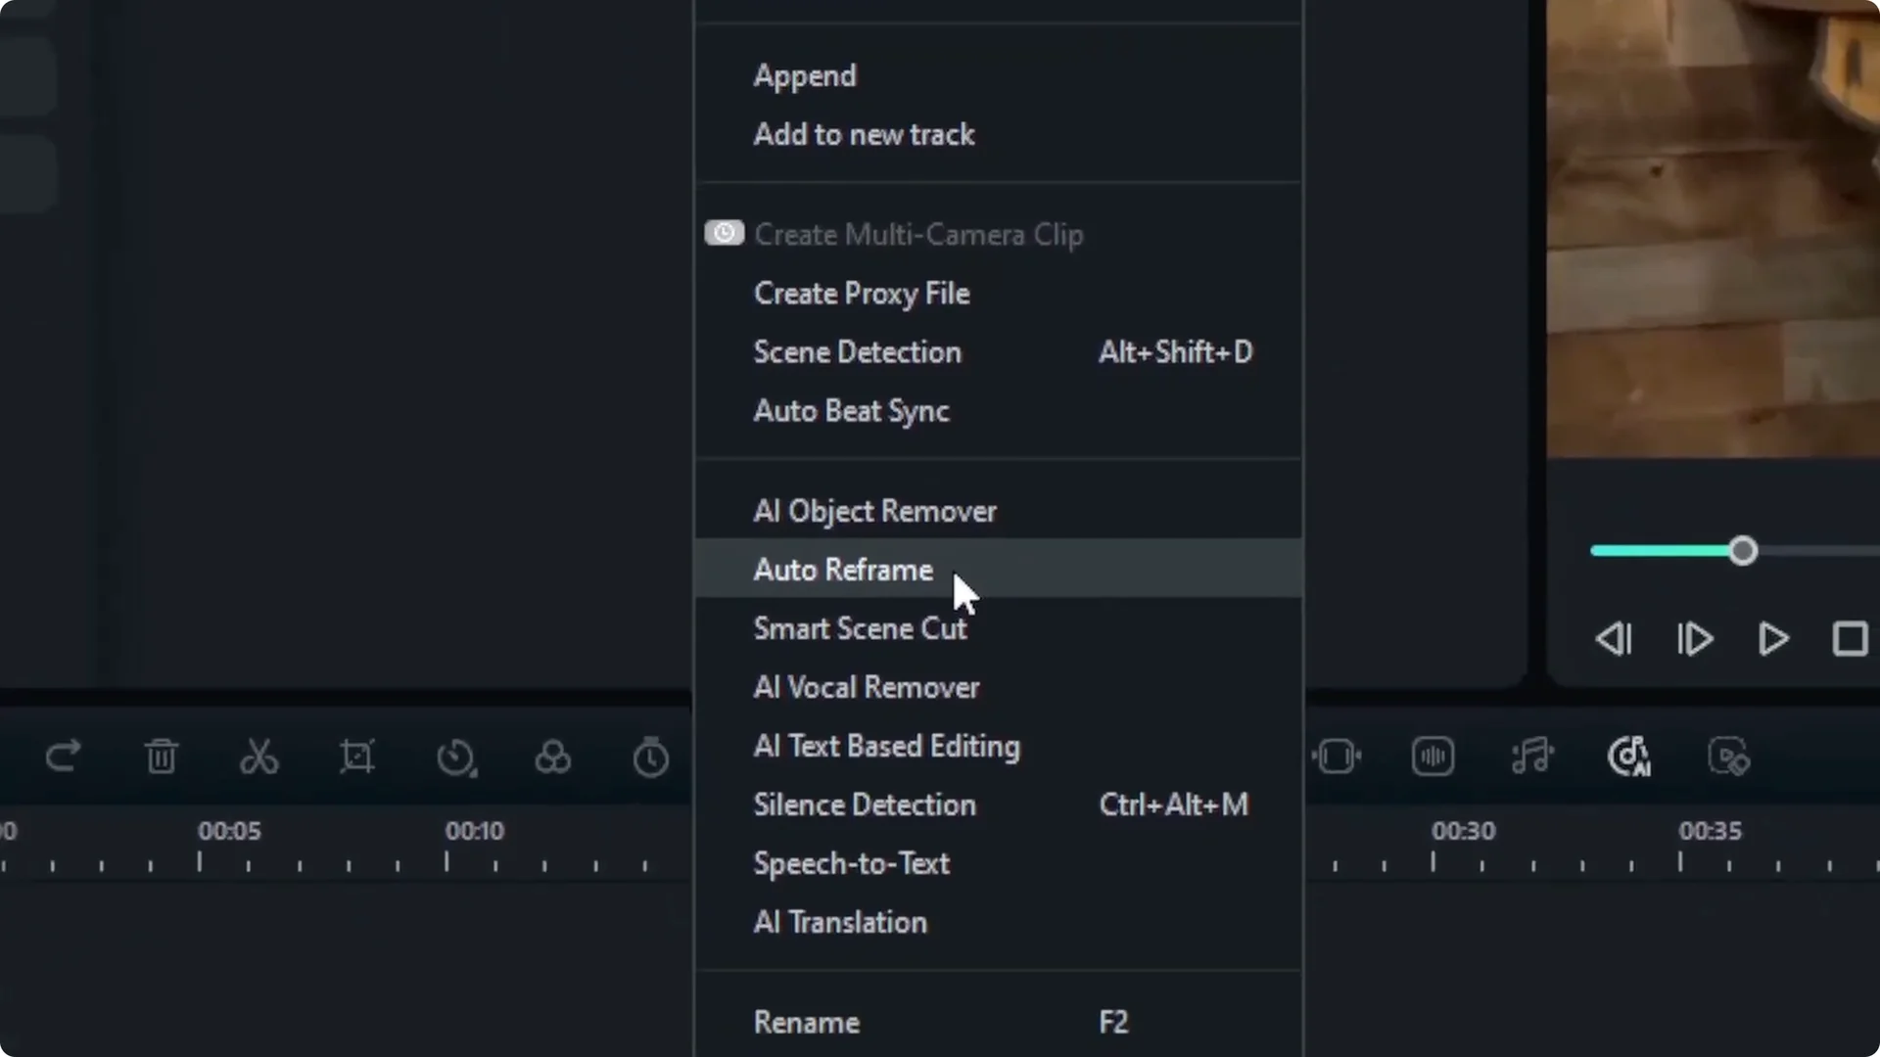This screenshot has height=1057, width=1880.
Task: Click the music beat detection icon
Action: coord(1532,756)
